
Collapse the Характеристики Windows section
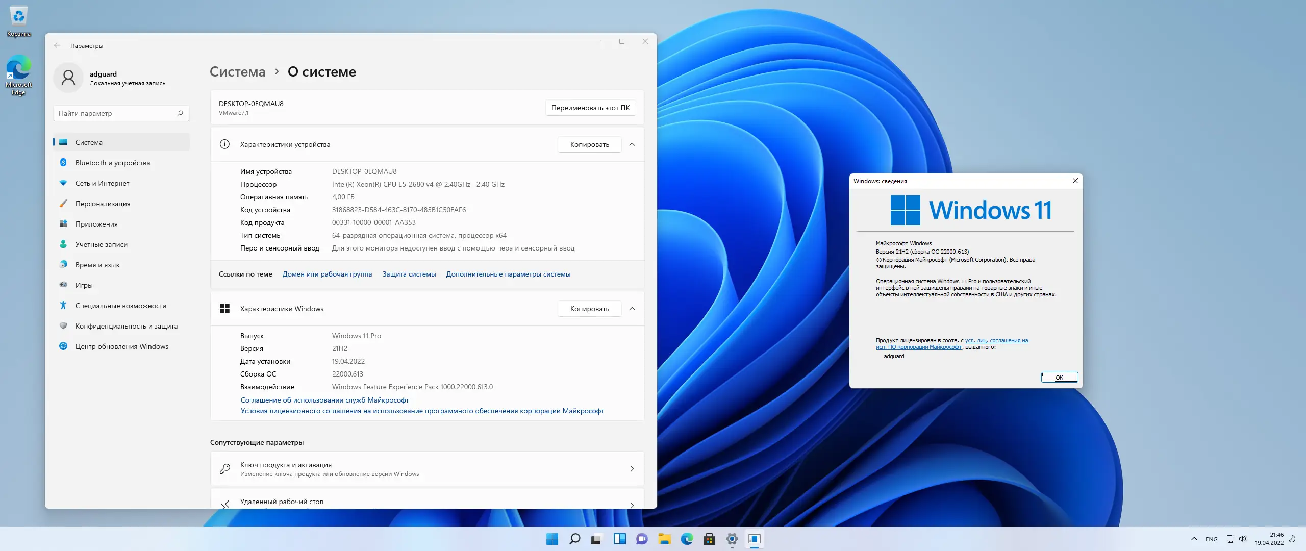(x=633, y=309)
